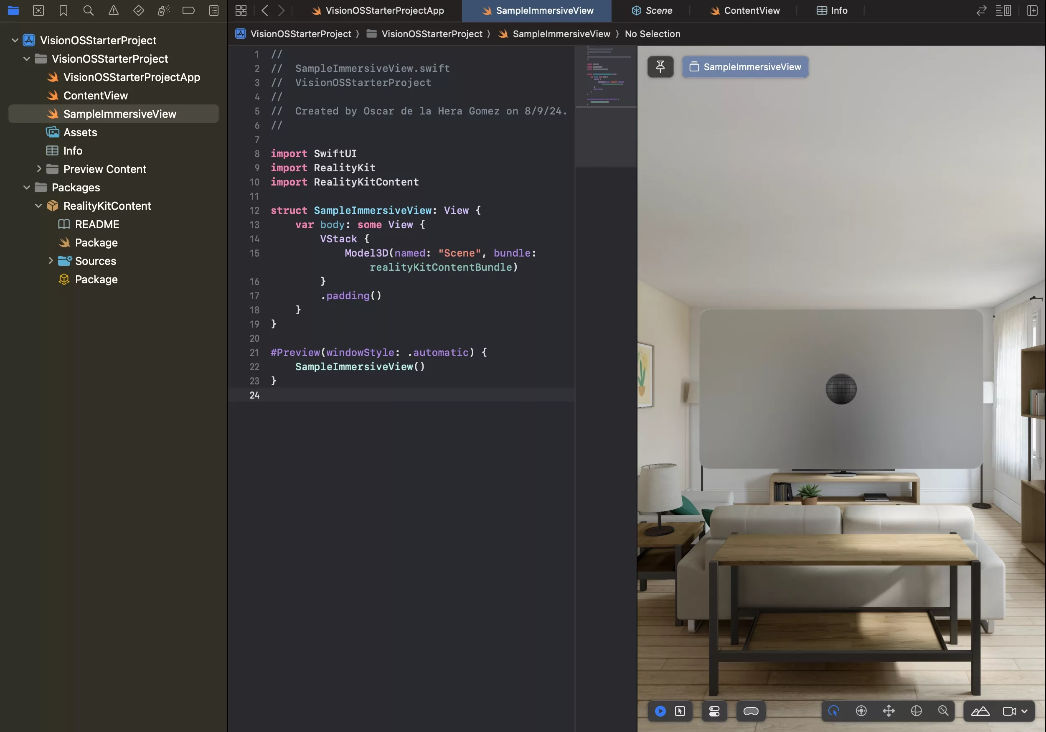Open the Bookmark navigator
The height and width of the screenshot is (732, 1046).
point(63,10)
